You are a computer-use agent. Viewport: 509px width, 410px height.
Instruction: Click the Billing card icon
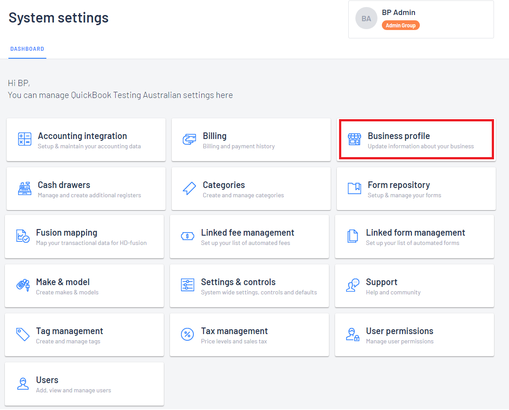click(189, 139)
